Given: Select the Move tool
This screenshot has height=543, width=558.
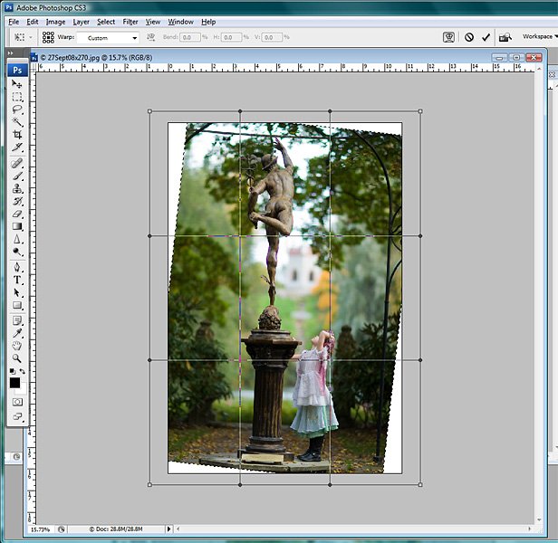Looking at the screenshot, I should [x=17, y=83].
